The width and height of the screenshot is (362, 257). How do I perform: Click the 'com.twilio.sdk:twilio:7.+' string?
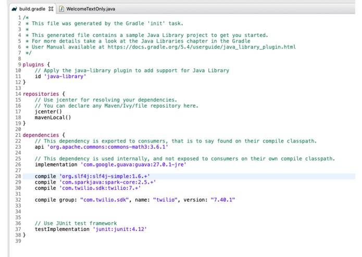100,188
